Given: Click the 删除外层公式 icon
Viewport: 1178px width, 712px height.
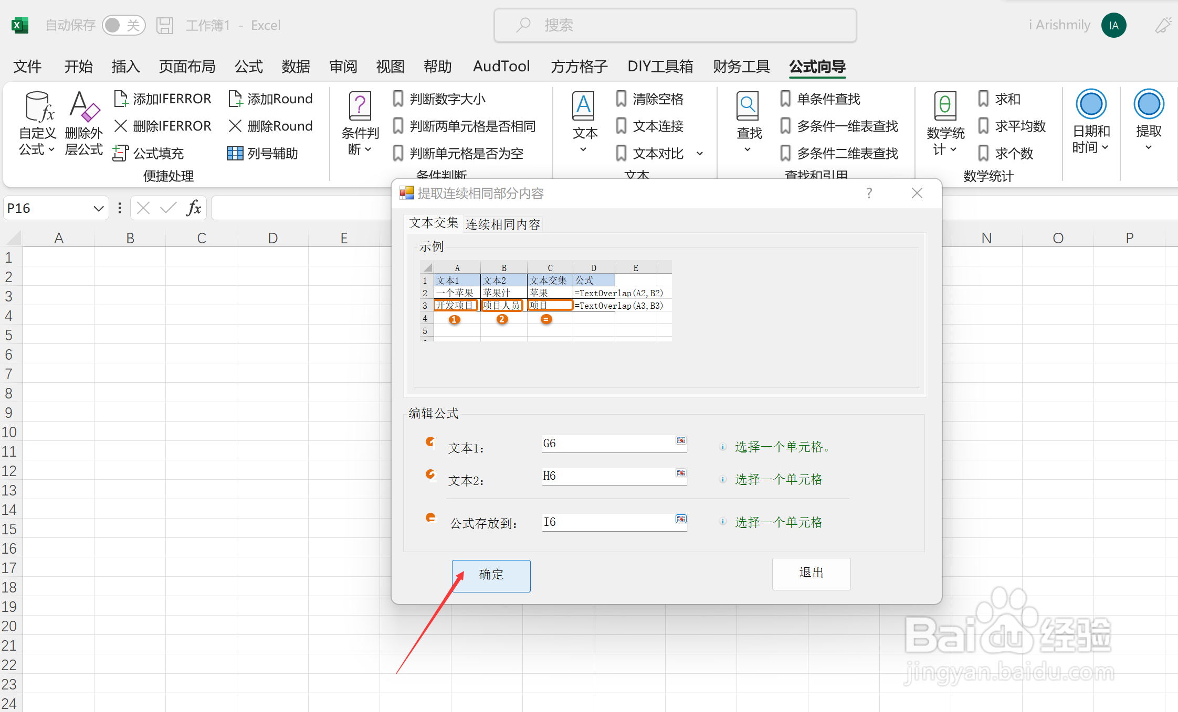Looking at the screenshot, I should [x=84, y=106].
